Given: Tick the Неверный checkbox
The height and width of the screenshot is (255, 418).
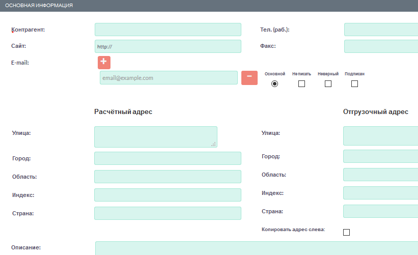Looking at the screenshot, I should click(x=328, y=83).
